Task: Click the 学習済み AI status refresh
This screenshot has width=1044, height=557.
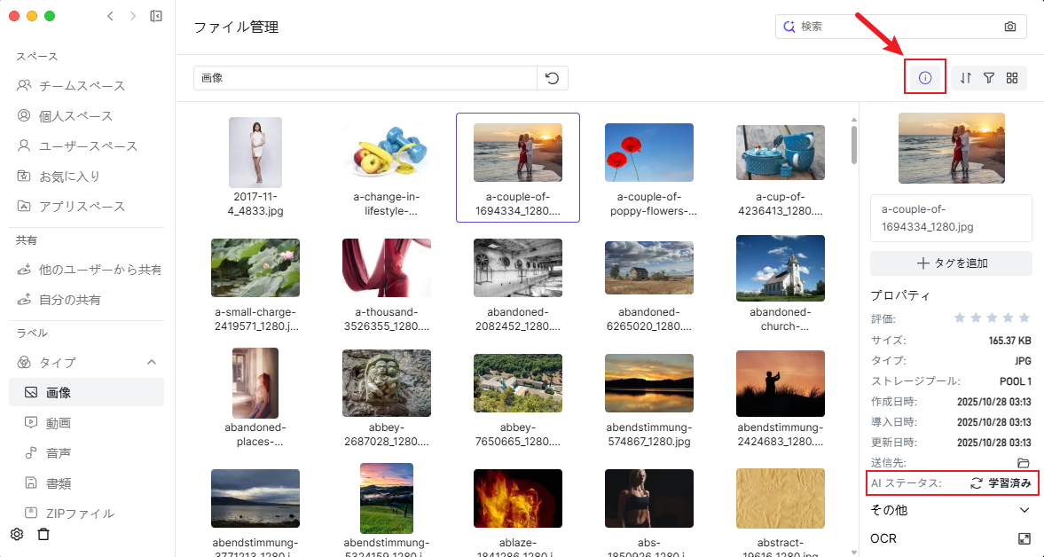Action: (977, 483)
